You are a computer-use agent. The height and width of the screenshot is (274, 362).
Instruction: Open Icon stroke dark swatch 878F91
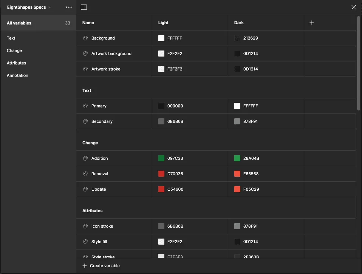coord(237,226)
